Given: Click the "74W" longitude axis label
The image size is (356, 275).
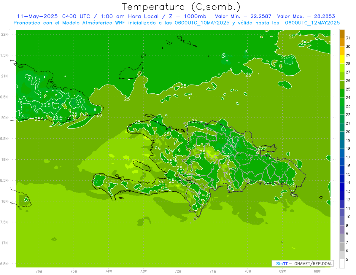Looking at the screenshot, I should 109,271.
